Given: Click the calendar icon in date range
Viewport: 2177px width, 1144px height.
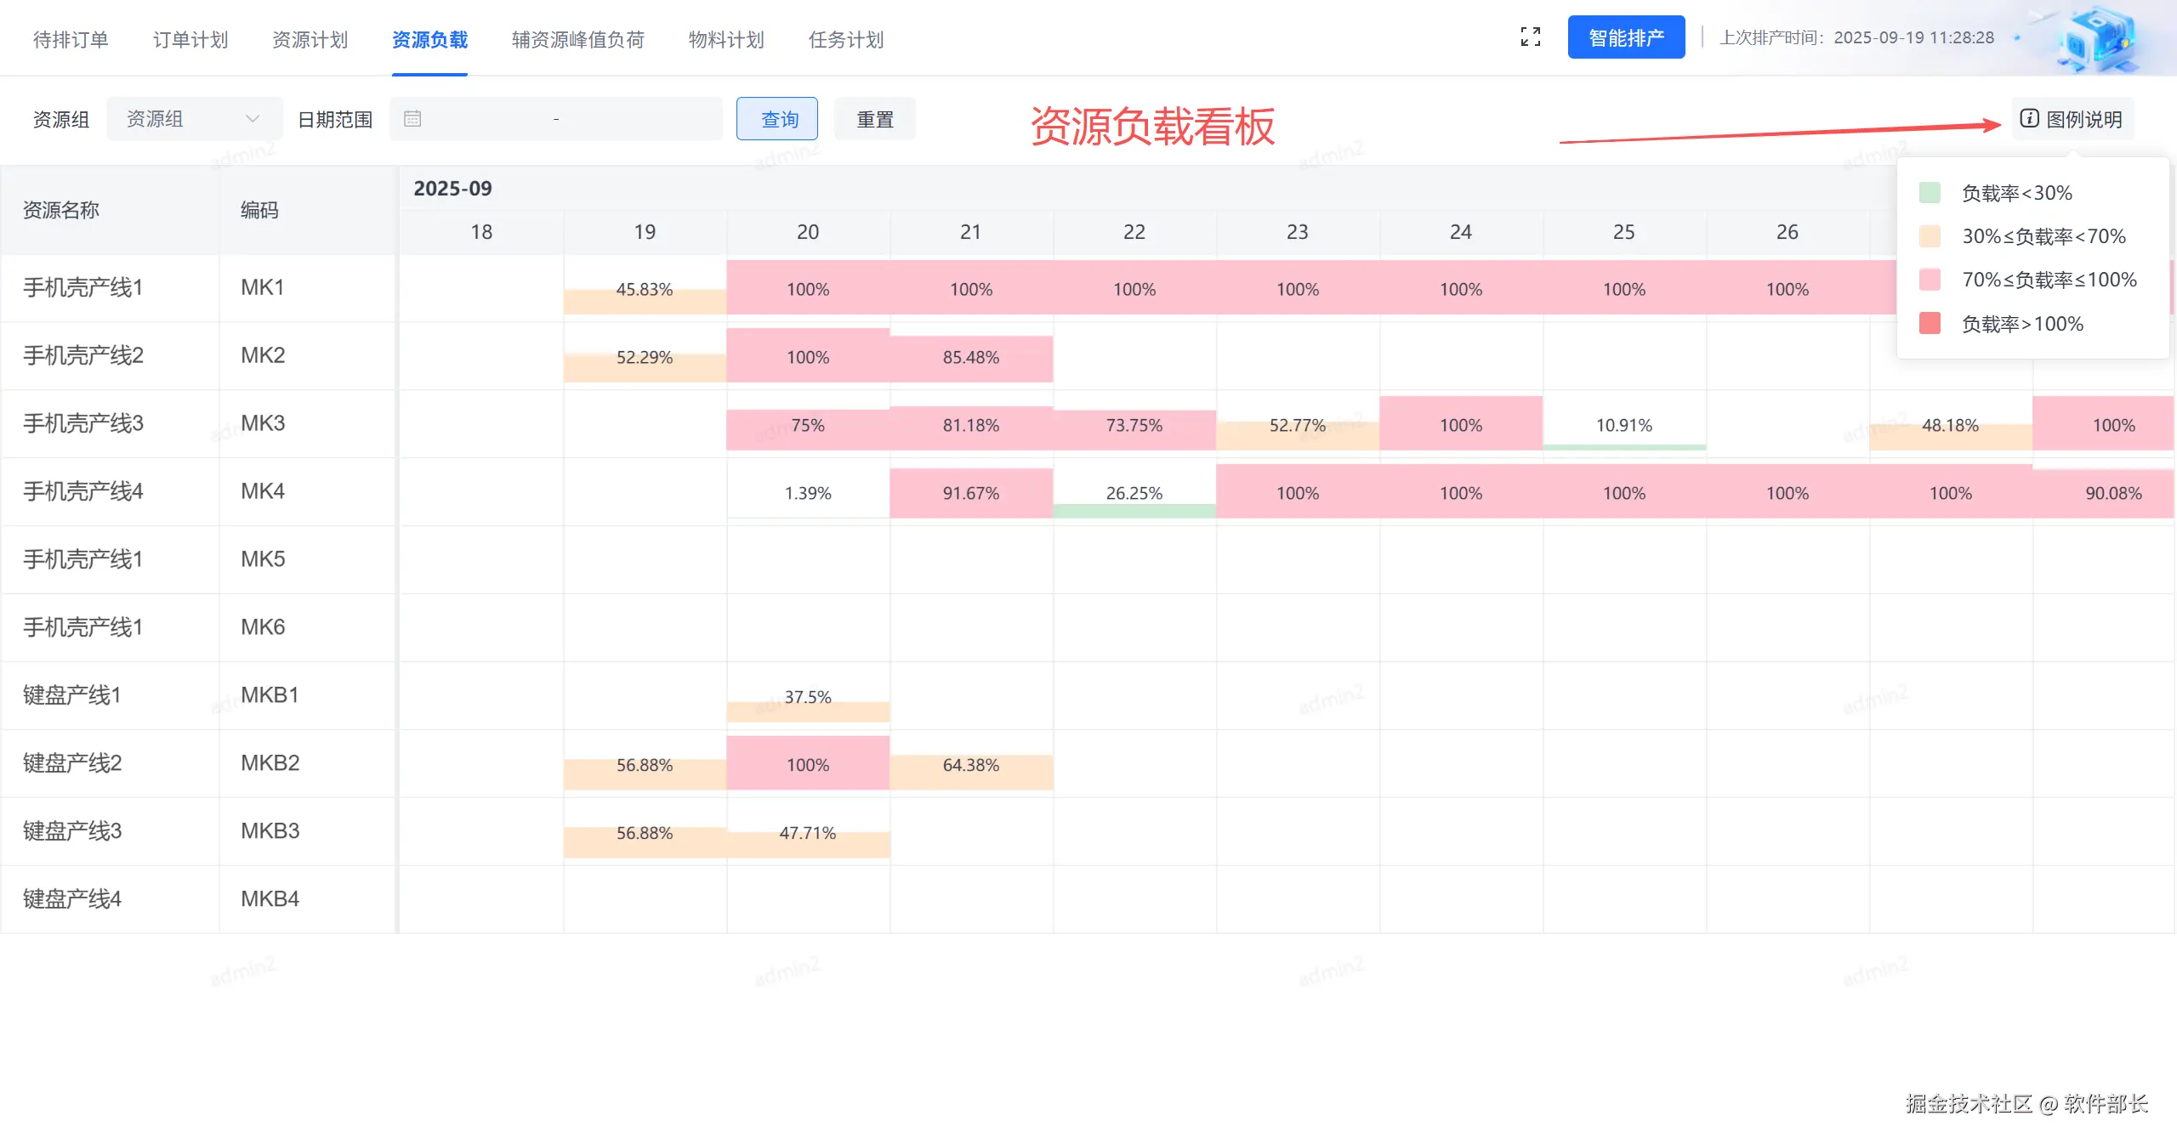Looking at the screenshot, I should pos(412,119).
